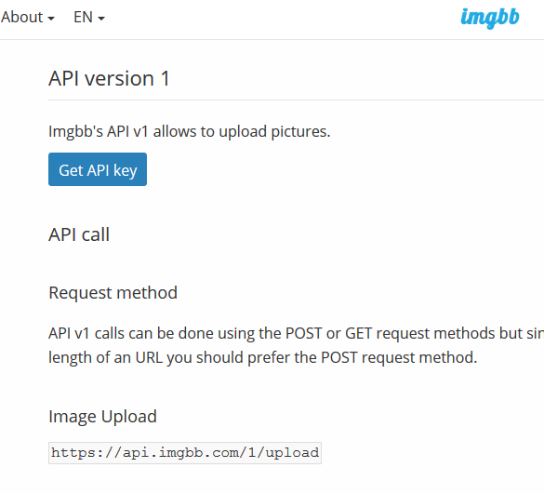Click the API call section heading
This screenshot has height=494, width=544.
[x=79, y=234]
